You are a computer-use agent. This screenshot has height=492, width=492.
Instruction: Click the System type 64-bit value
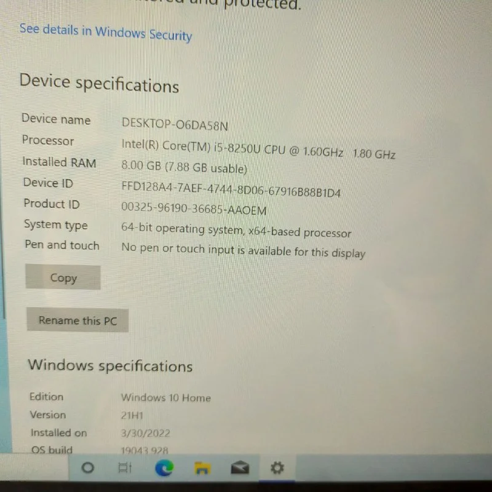[236, 230]
